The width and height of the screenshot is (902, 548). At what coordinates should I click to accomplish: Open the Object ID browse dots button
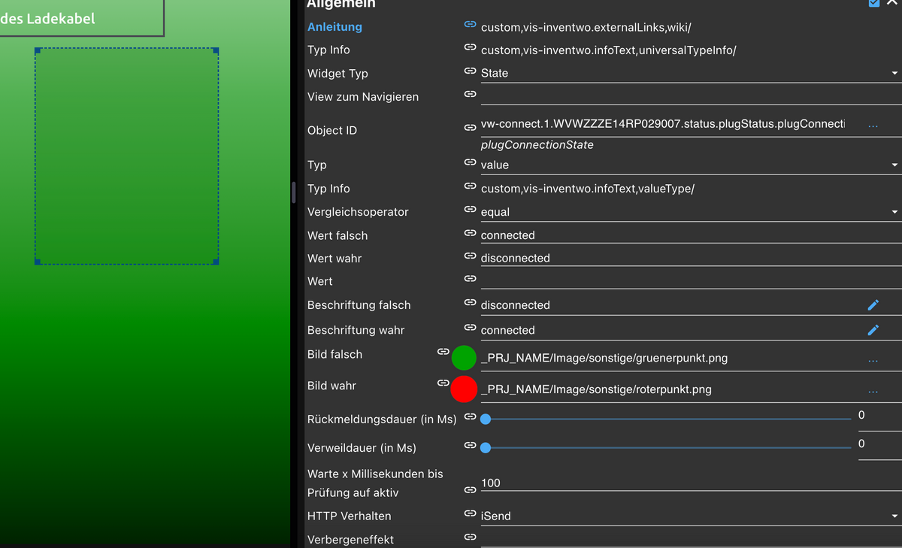873,126
